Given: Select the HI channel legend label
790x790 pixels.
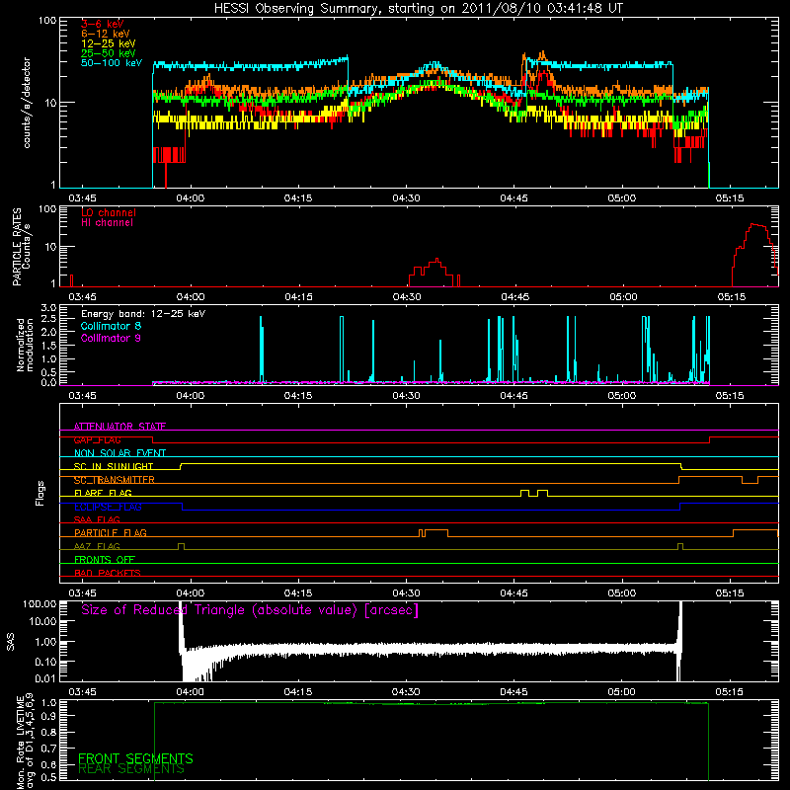Looking at the screenshot, I should click(108, 223).
